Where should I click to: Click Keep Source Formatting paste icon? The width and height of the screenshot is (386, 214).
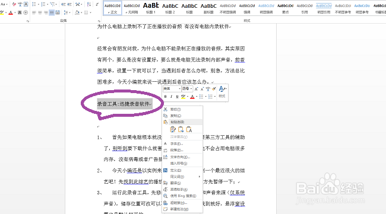click(x=173, y=129)
